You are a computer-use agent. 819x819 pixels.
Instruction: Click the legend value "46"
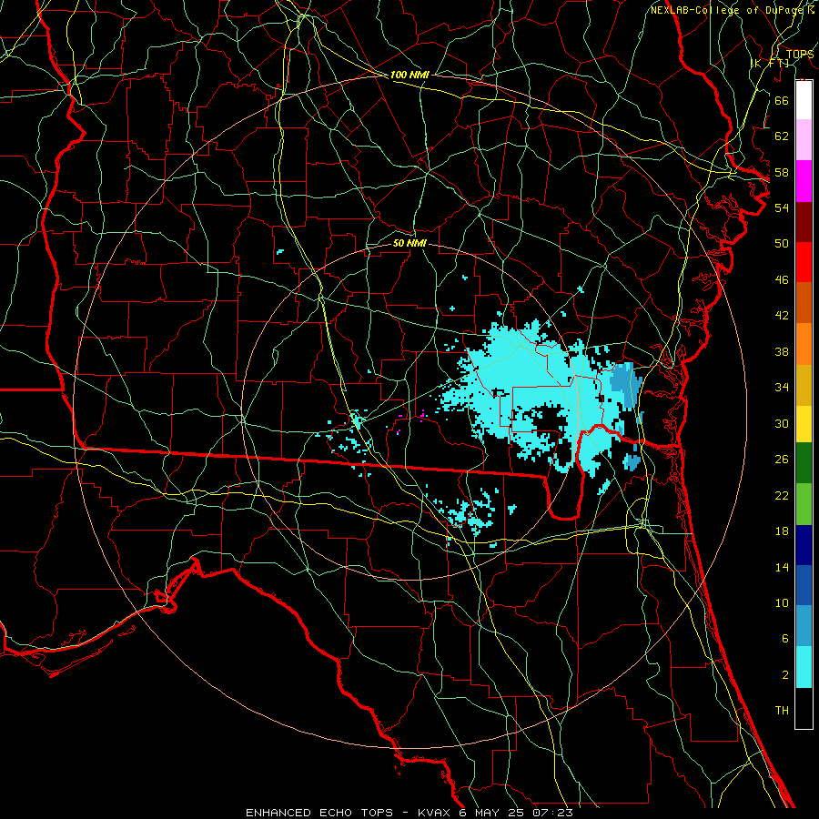click(x=782, y=280)
